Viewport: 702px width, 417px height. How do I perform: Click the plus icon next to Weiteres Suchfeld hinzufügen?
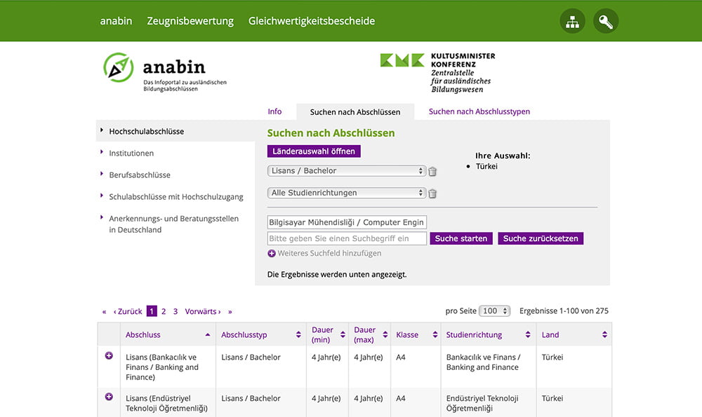[272, 254]
